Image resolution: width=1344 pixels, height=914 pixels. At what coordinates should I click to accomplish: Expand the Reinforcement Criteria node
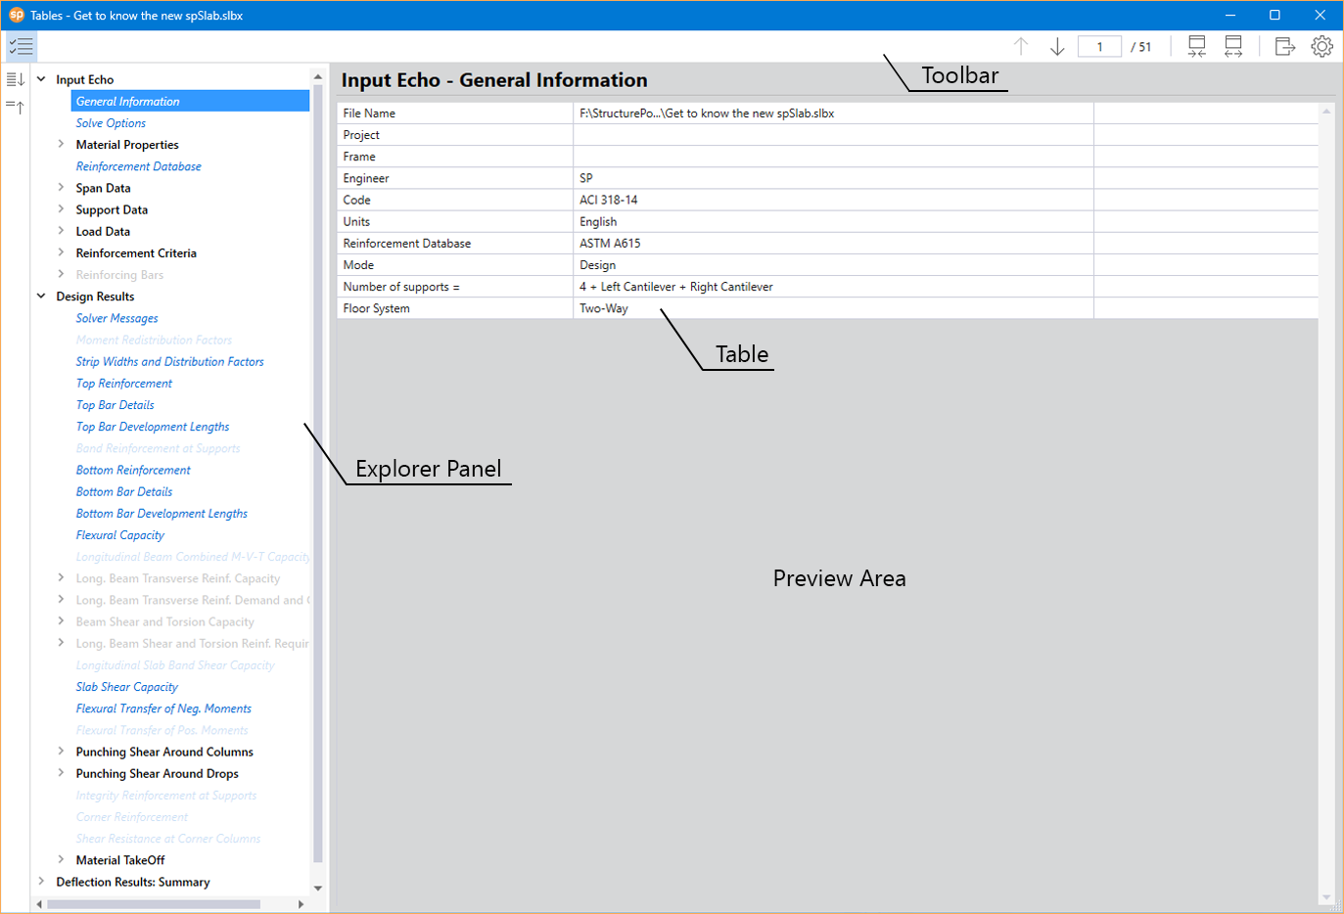coord(61,252)
